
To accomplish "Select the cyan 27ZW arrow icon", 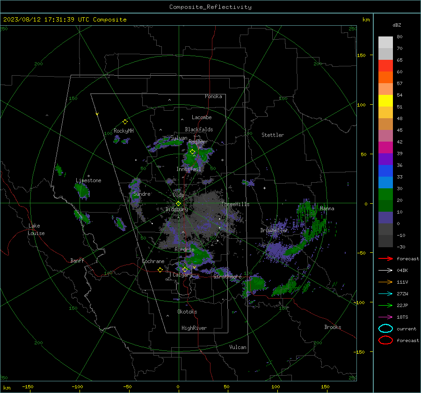I will click(x=385, y=294).
